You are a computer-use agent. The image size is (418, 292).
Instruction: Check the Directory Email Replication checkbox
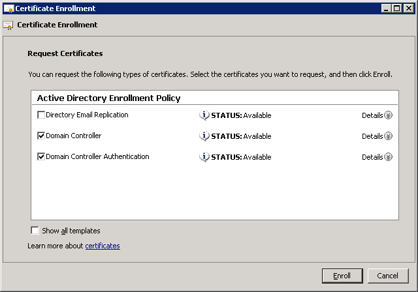[x=41, y=115]
